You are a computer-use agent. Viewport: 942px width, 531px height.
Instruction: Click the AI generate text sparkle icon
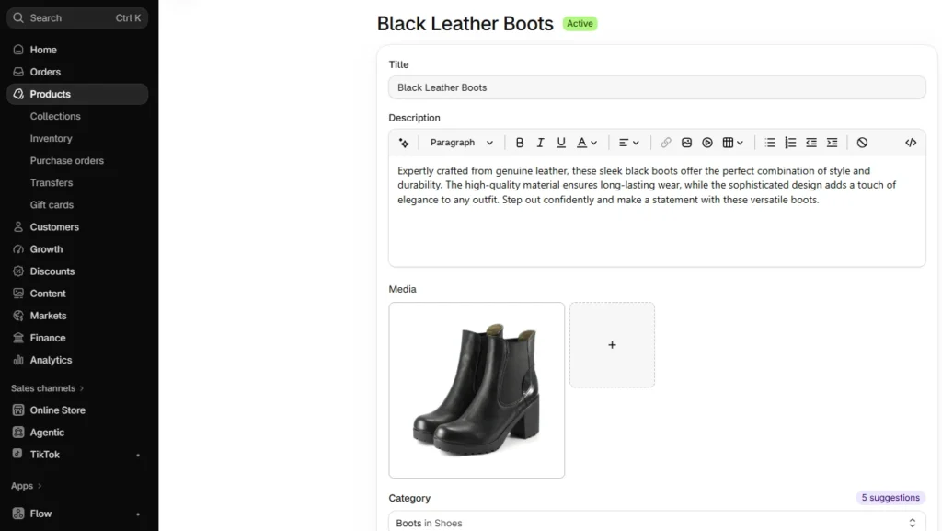[404, 143]
